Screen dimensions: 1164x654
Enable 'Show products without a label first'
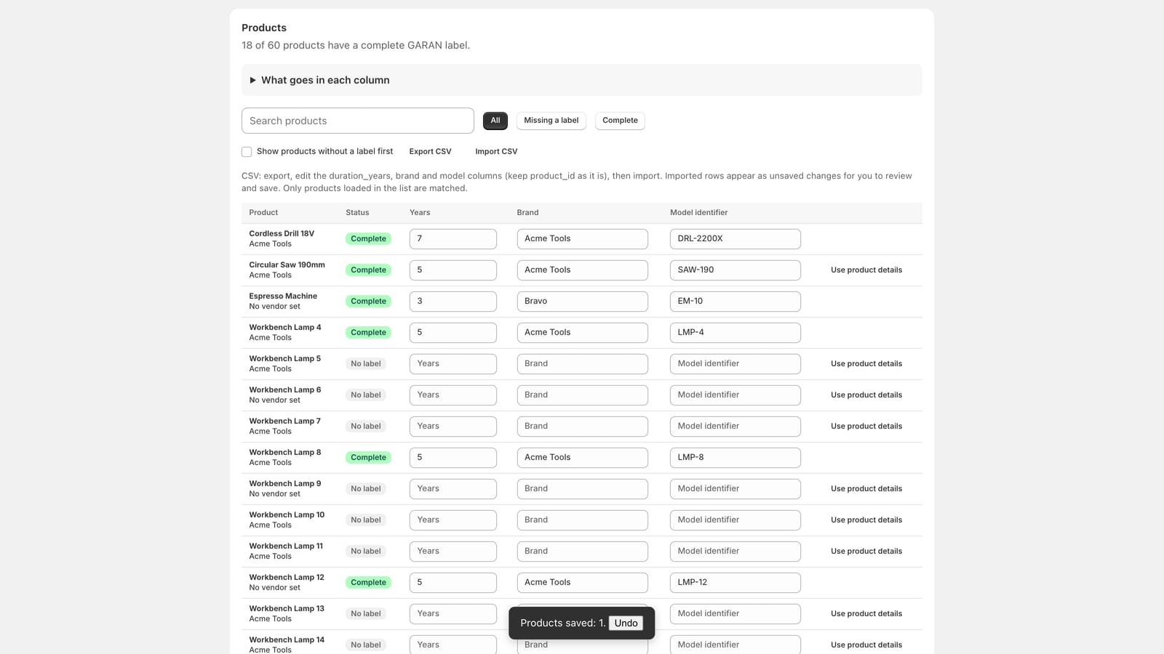tap(247, 152)
